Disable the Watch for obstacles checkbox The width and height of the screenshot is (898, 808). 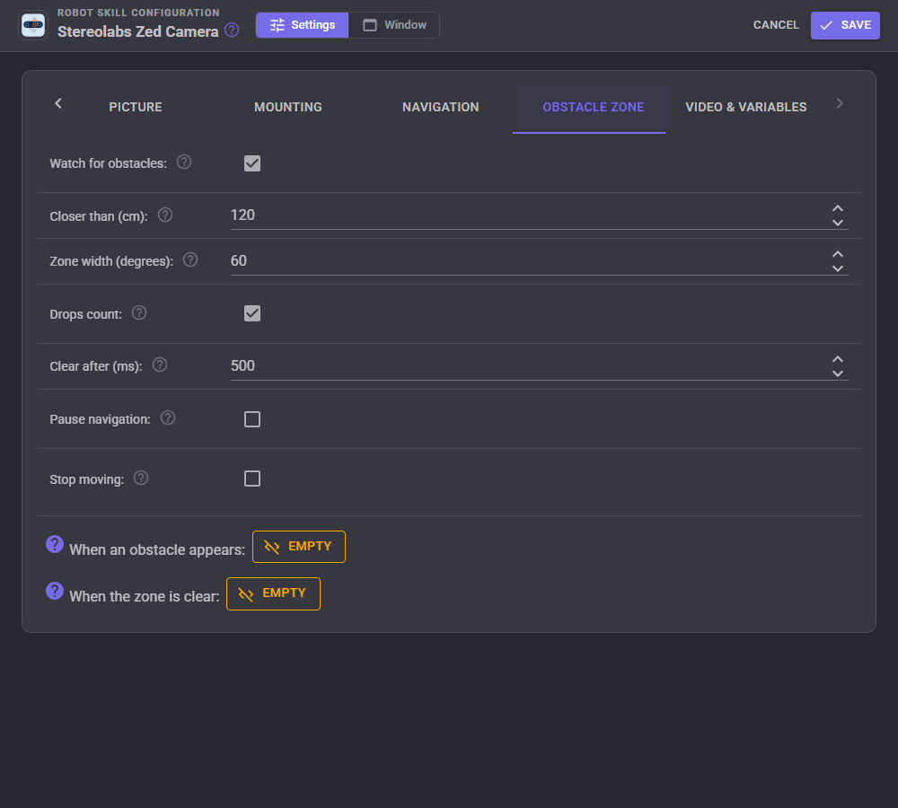point(252,163)
